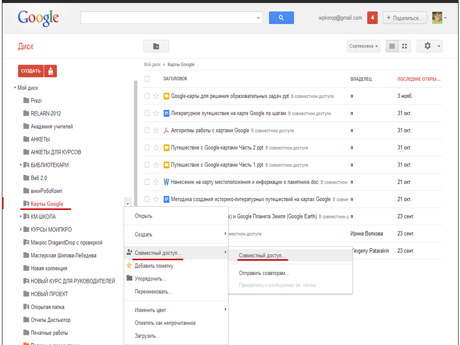Screen dimensions: 460x345
Task: Star the Алгоритмы работы с картами Google file
Action: pyautogui.click(x=156, y=130)
